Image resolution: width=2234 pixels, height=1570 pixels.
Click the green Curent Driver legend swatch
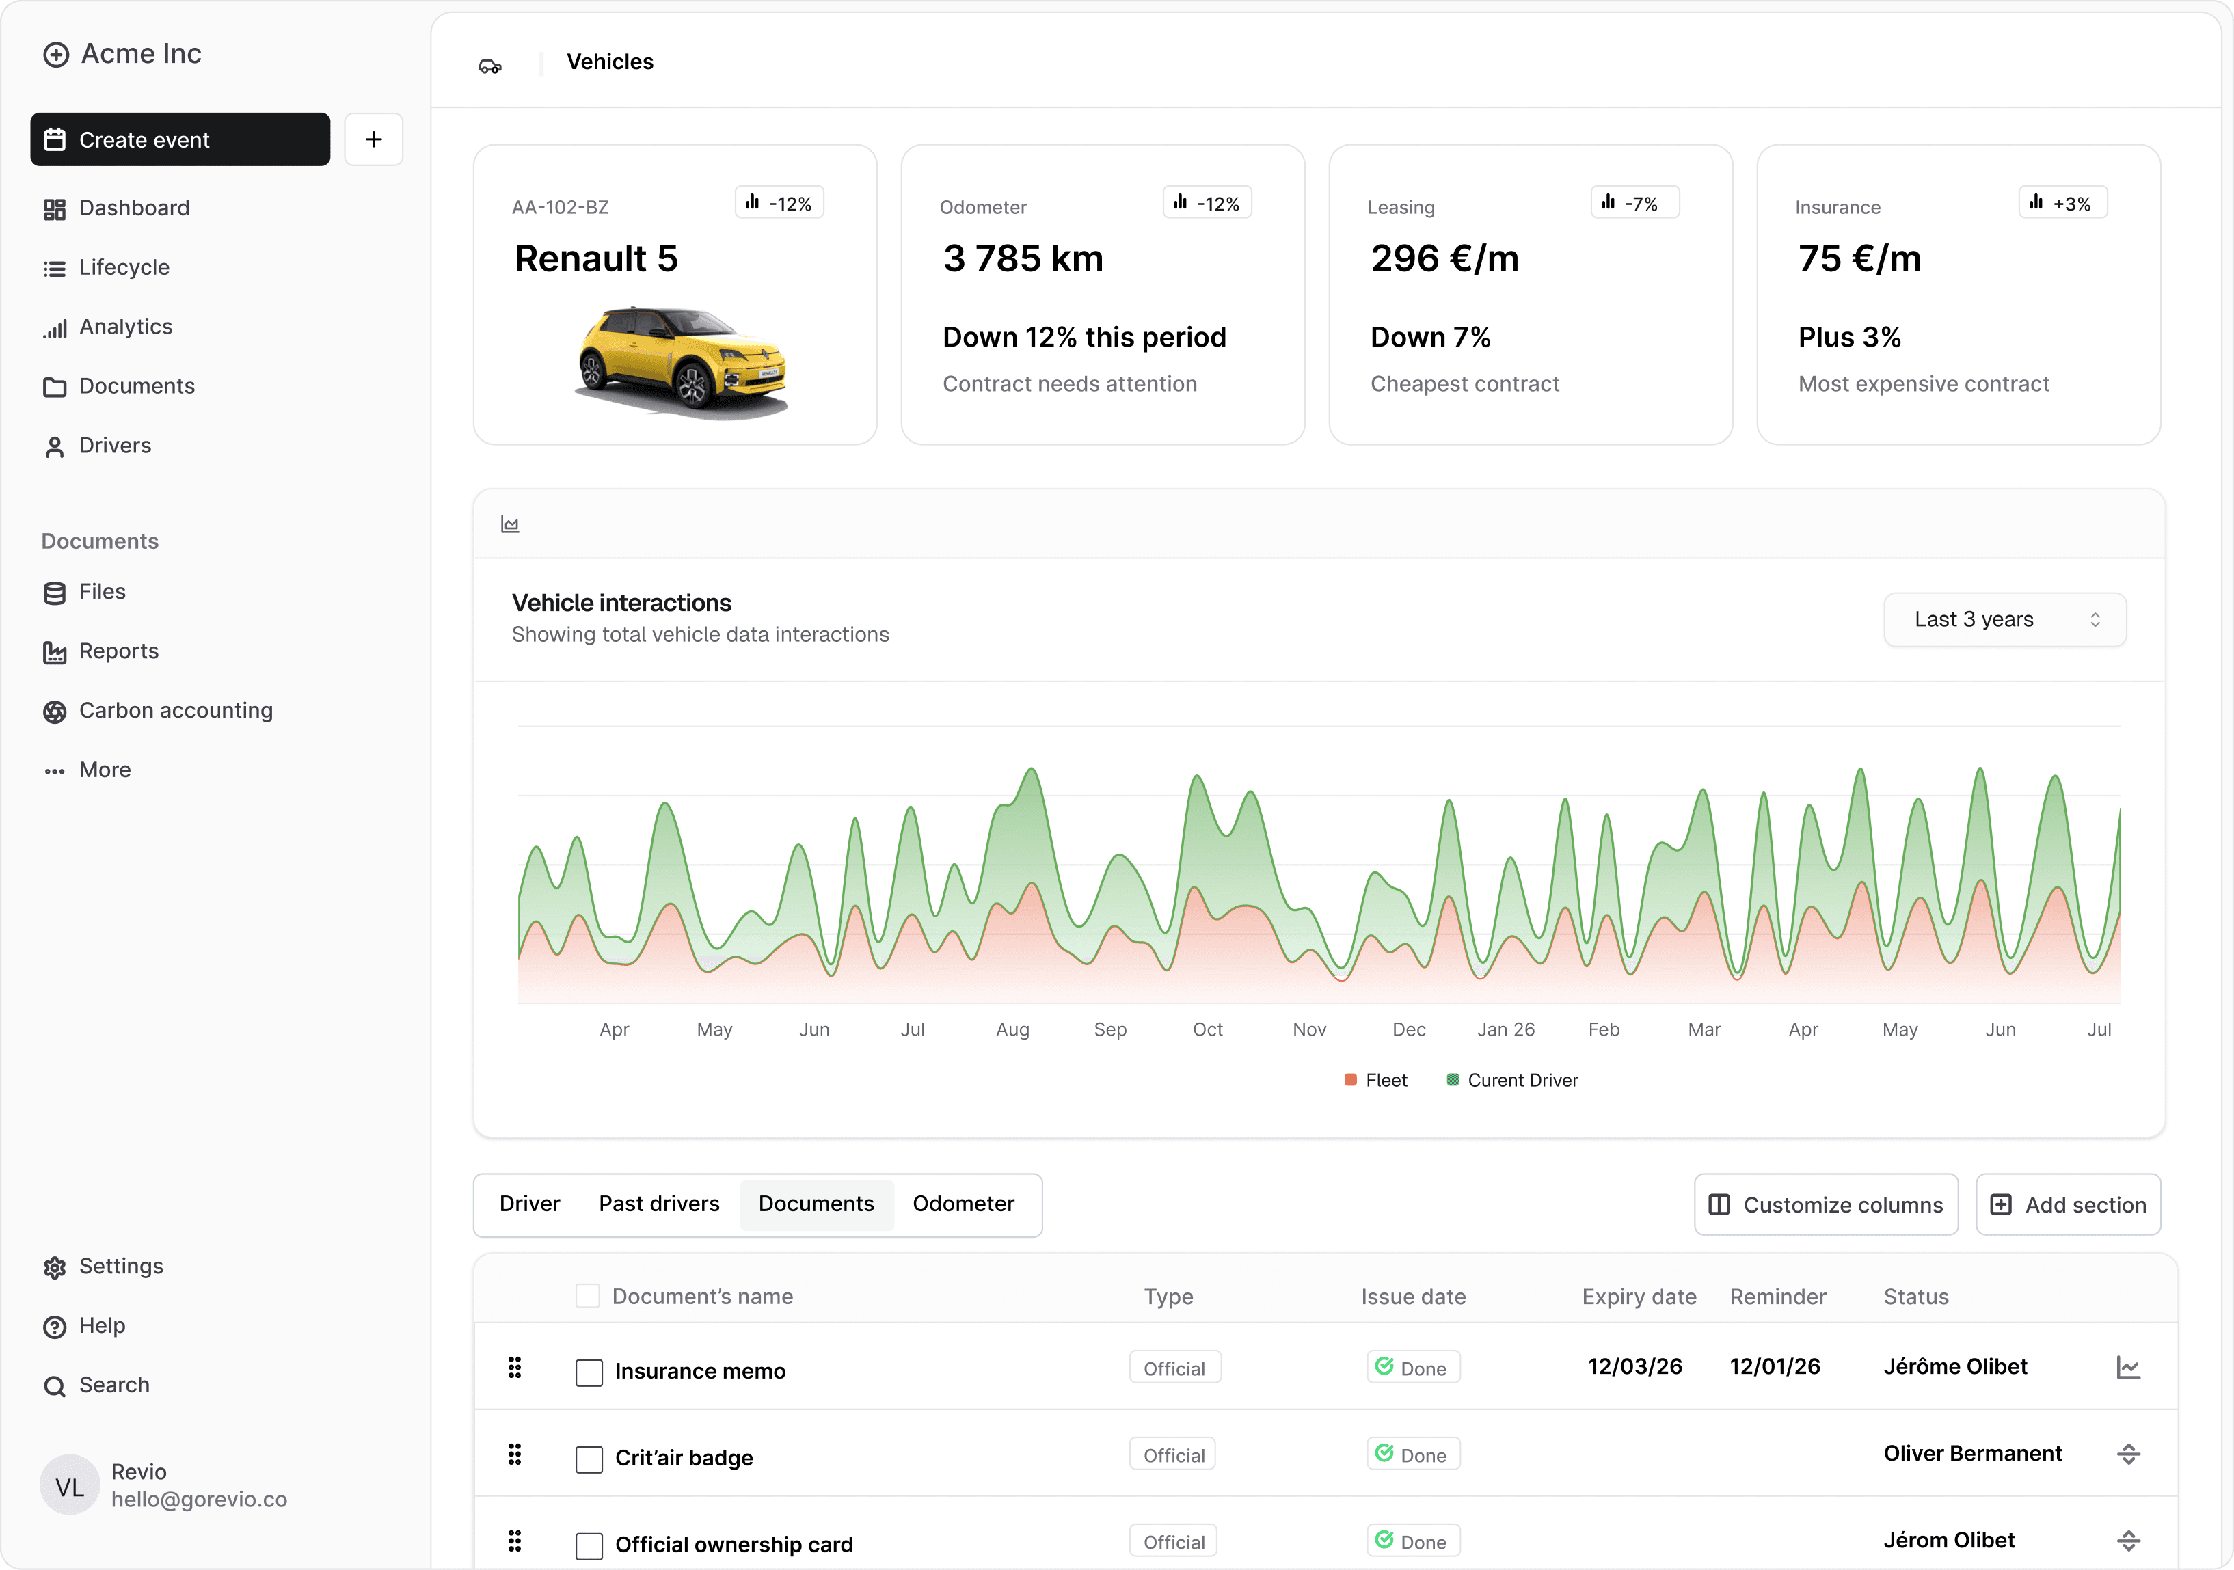point(1453,1080)
